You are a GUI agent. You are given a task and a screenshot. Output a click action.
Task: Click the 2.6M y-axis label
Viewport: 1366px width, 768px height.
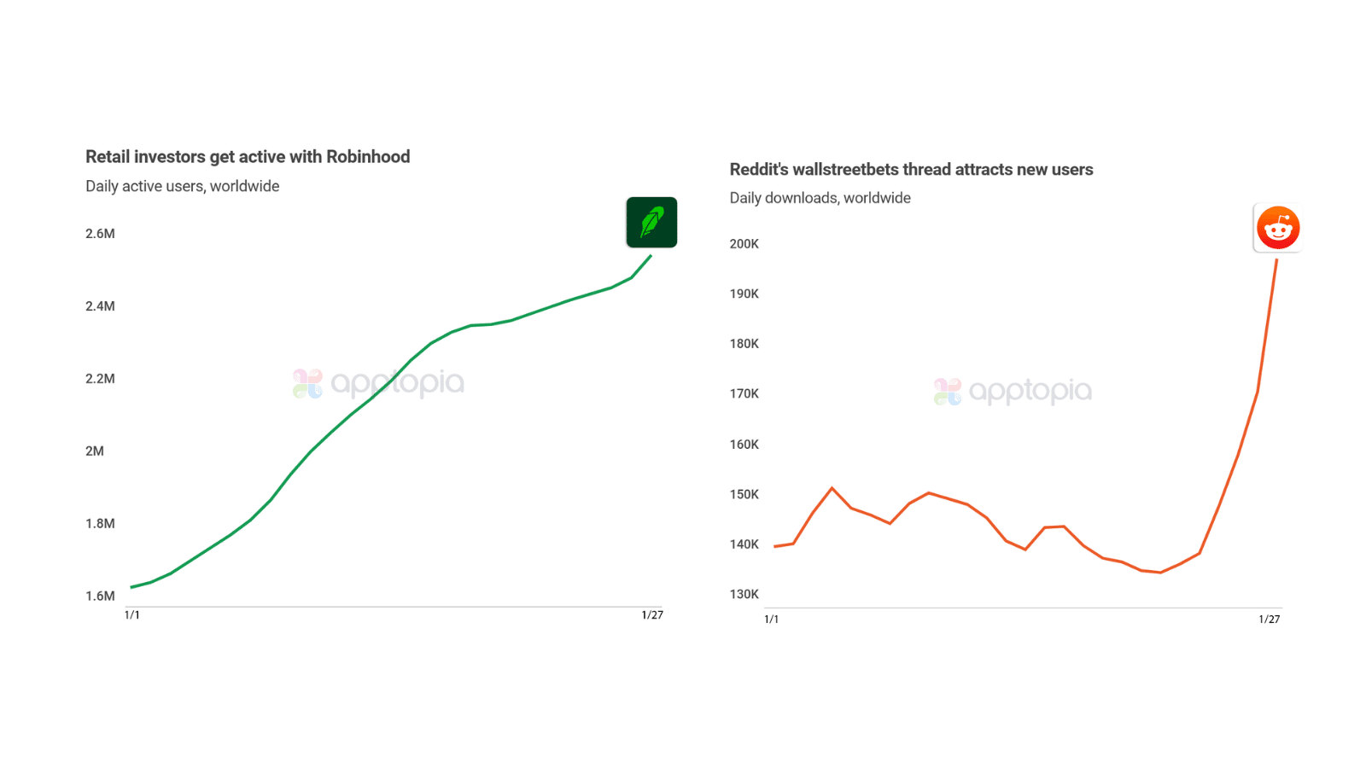tap(100, 234)
